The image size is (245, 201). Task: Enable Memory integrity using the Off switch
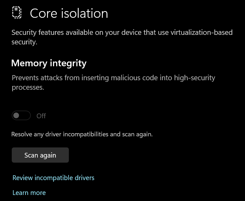tap(21, 116)
